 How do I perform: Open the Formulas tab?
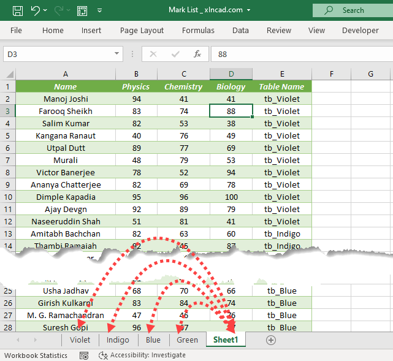click(x=198, y=30)
